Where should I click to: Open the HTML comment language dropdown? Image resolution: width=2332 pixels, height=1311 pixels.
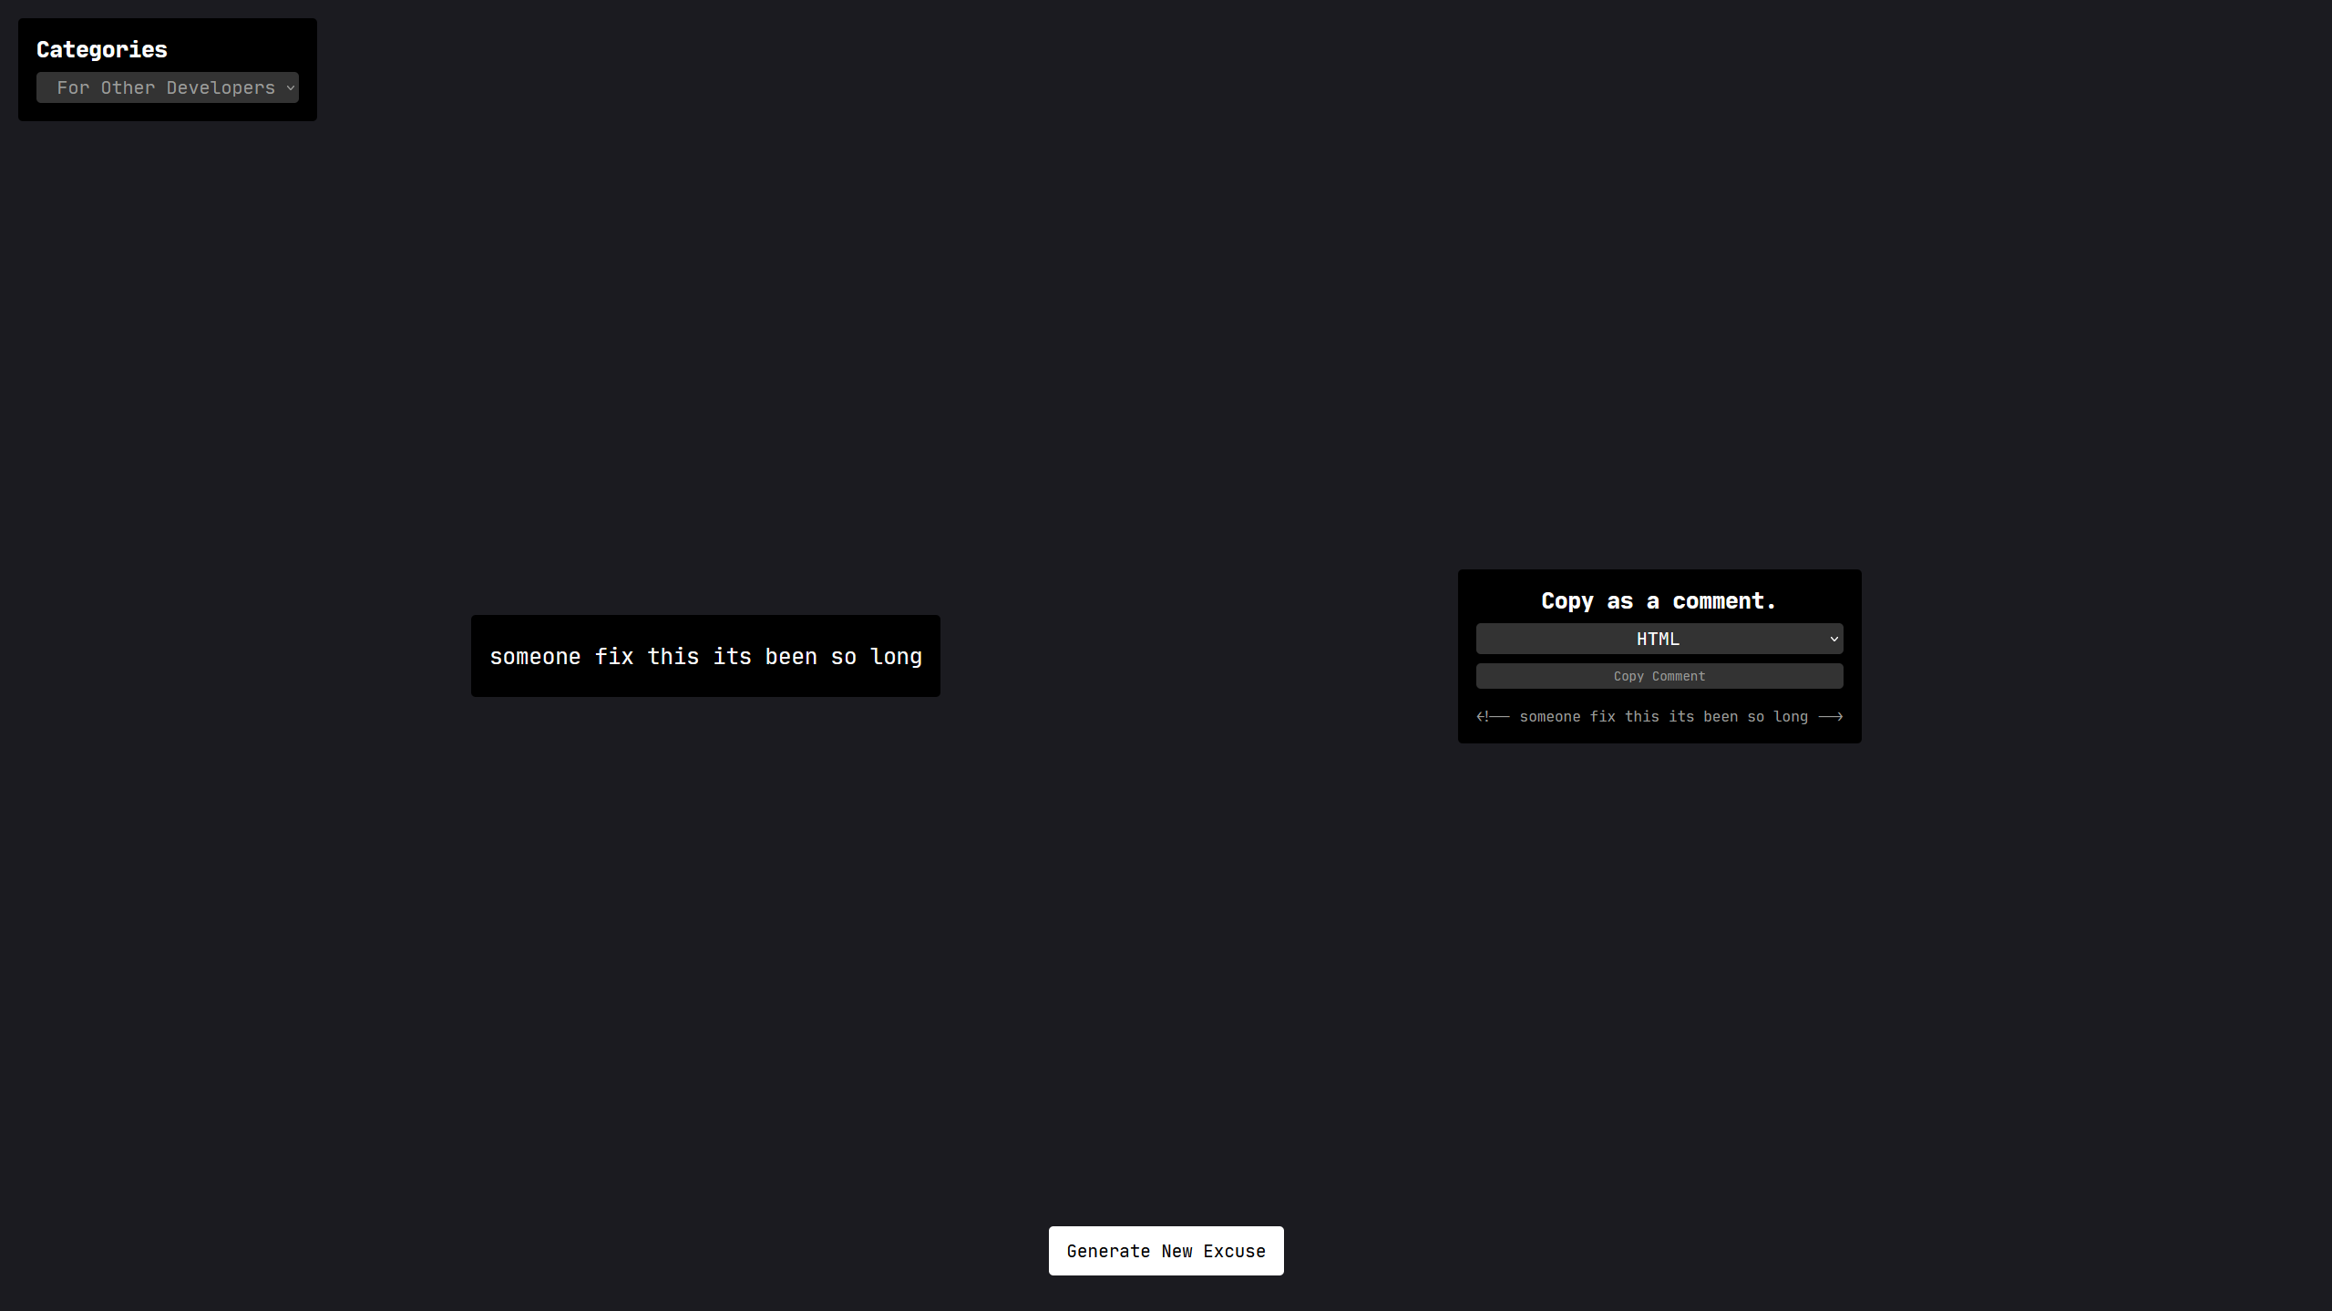1659,639
